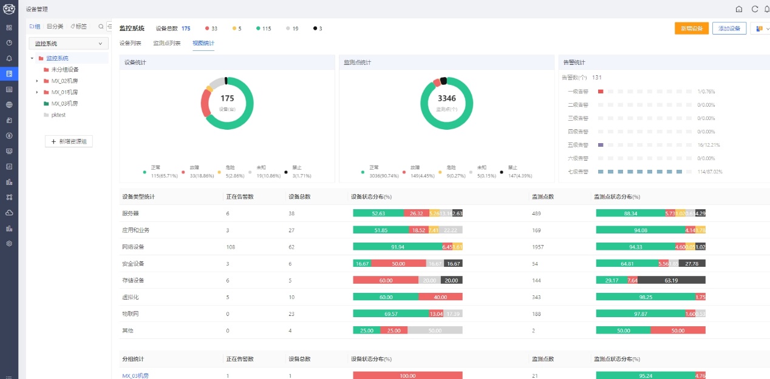Click the orange 新增设备 button
Viewport: 770px width, 379px height.
[691, 29]
